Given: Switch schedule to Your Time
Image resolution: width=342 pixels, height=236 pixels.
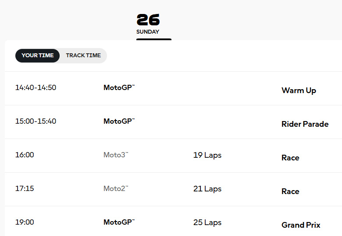Looking at the screenshot, I should pyautogui.click(x=37, y=56).
